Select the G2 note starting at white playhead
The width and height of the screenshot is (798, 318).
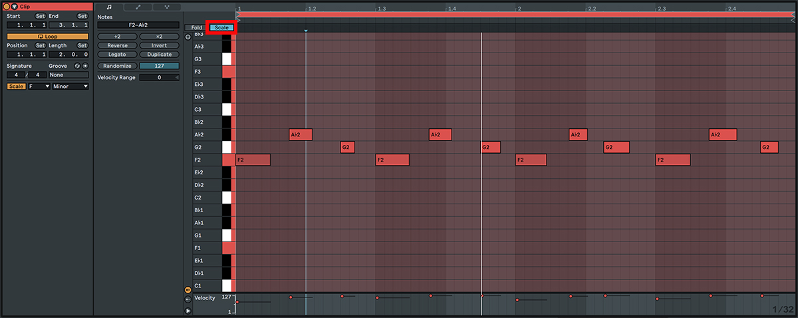489,147
